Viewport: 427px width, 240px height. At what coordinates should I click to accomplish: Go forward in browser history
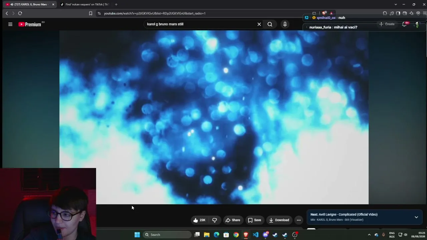click(x=13, y=13)
